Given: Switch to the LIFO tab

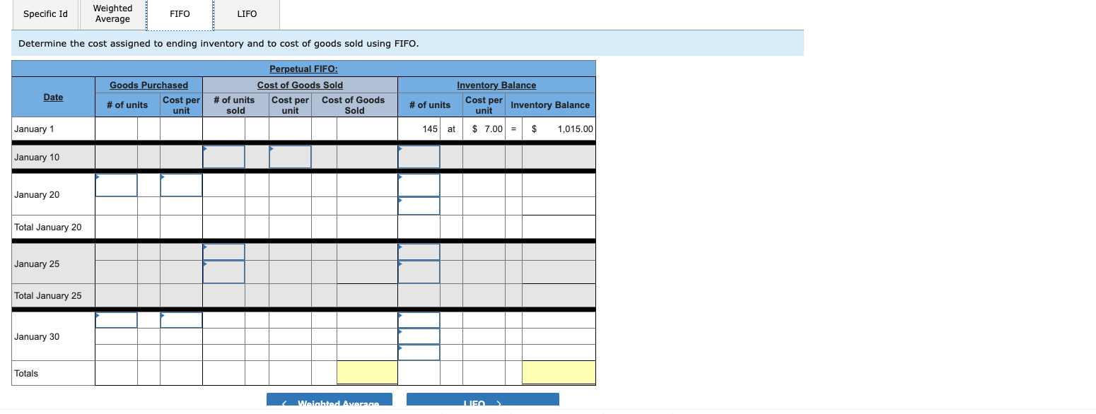Looking at the screenshot, I should (x=246, y=13).
